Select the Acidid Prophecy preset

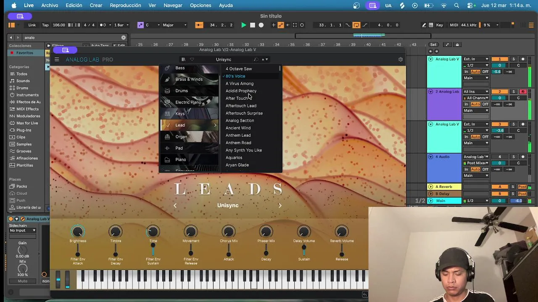(x=241, y=91)
